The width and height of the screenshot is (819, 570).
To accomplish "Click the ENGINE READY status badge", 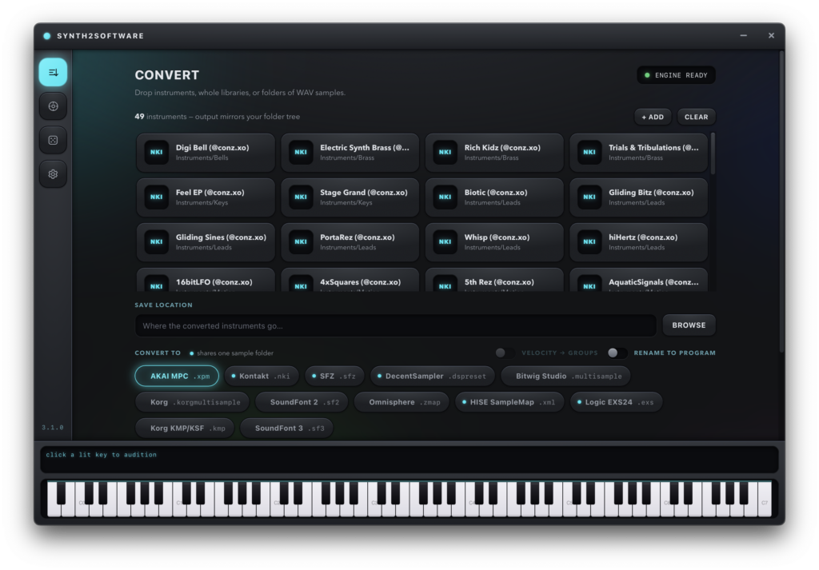I will (676, 75).
